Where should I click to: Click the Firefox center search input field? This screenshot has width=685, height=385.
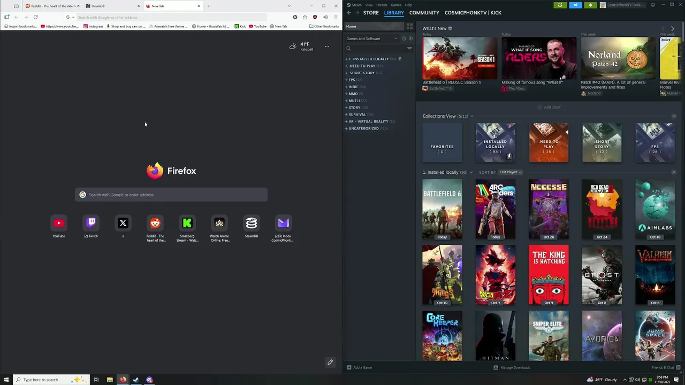point(171,195)
